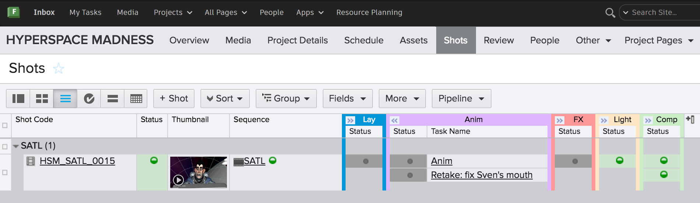Switch to the list view mode icon
Image resolution: width=700 pixels, height=203 pixels.
coord(65,99)
